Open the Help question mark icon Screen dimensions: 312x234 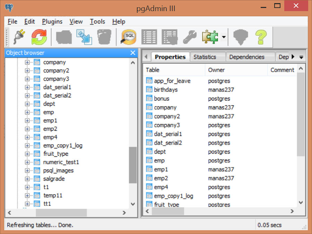[261, 37]
